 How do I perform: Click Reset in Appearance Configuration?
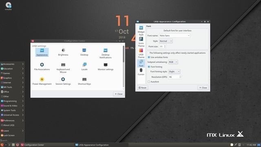click(142, 88)
